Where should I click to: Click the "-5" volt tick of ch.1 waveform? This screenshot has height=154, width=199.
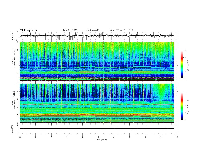coord(17,40)
